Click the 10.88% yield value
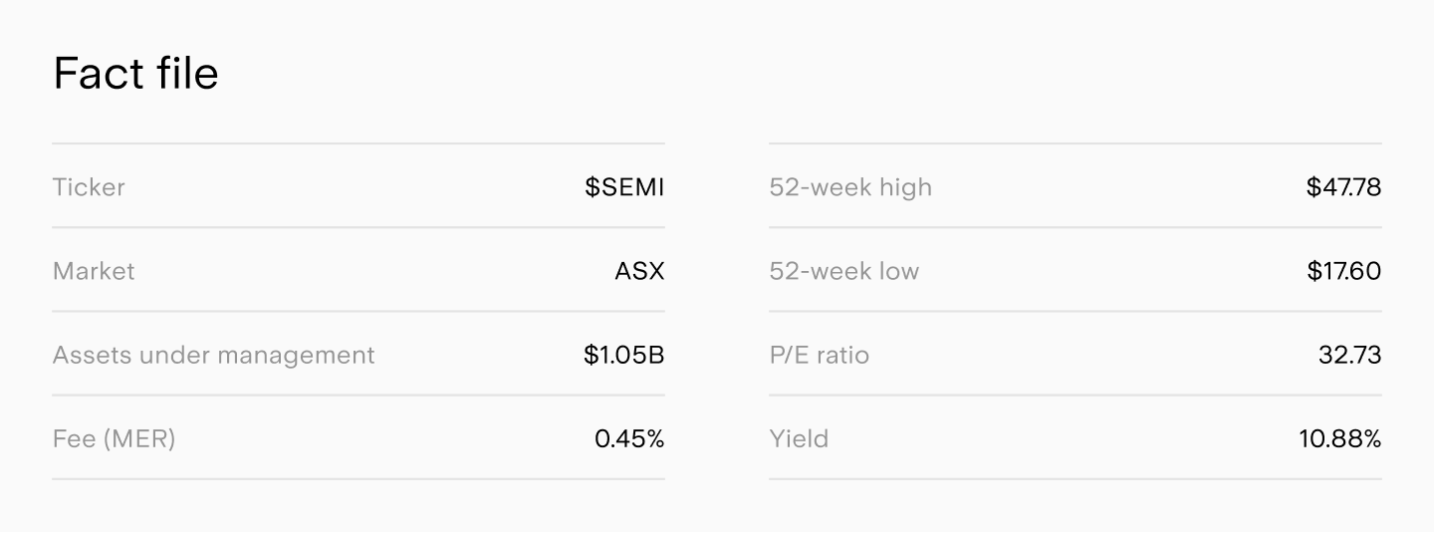 click(1340, 438)
